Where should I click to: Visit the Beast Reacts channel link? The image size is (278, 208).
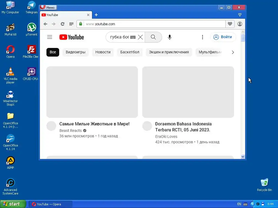point(71,131)
